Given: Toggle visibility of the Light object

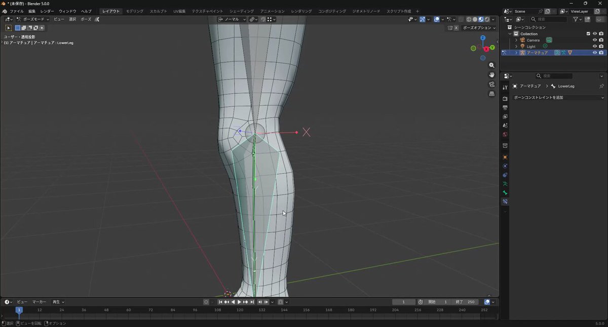Looking at the screenshot, I should point(595,46).
